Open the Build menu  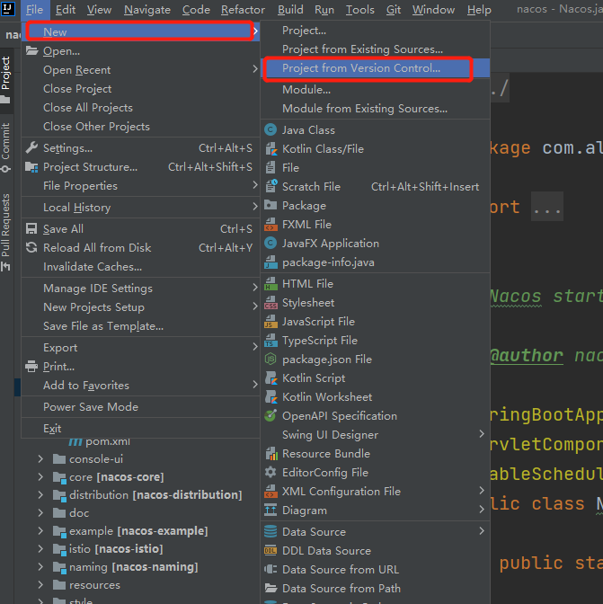coord(290,10)
